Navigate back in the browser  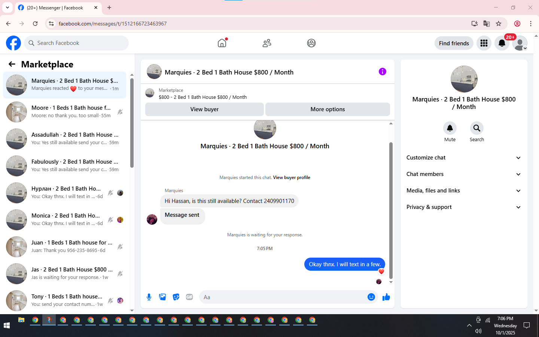(8, 24)
